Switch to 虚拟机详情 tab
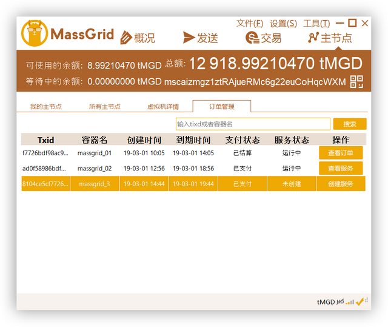 (x=163, y=107)
